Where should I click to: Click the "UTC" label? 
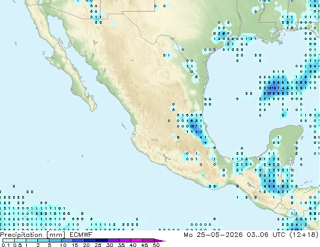pyautogui.click(x=279, y=235)
